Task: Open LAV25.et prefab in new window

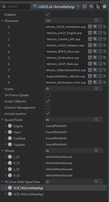Action: [x=85, y=6]
